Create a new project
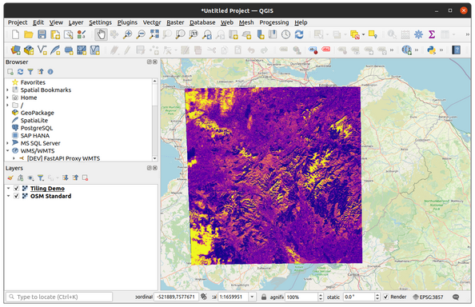The image size is (475, 307). [15, 34]
